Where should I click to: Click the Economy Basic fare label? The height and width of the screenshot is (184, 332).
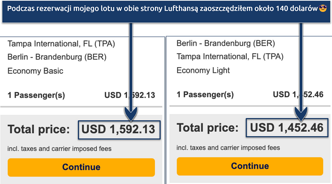pyautogui.click(x=35, y=71)
